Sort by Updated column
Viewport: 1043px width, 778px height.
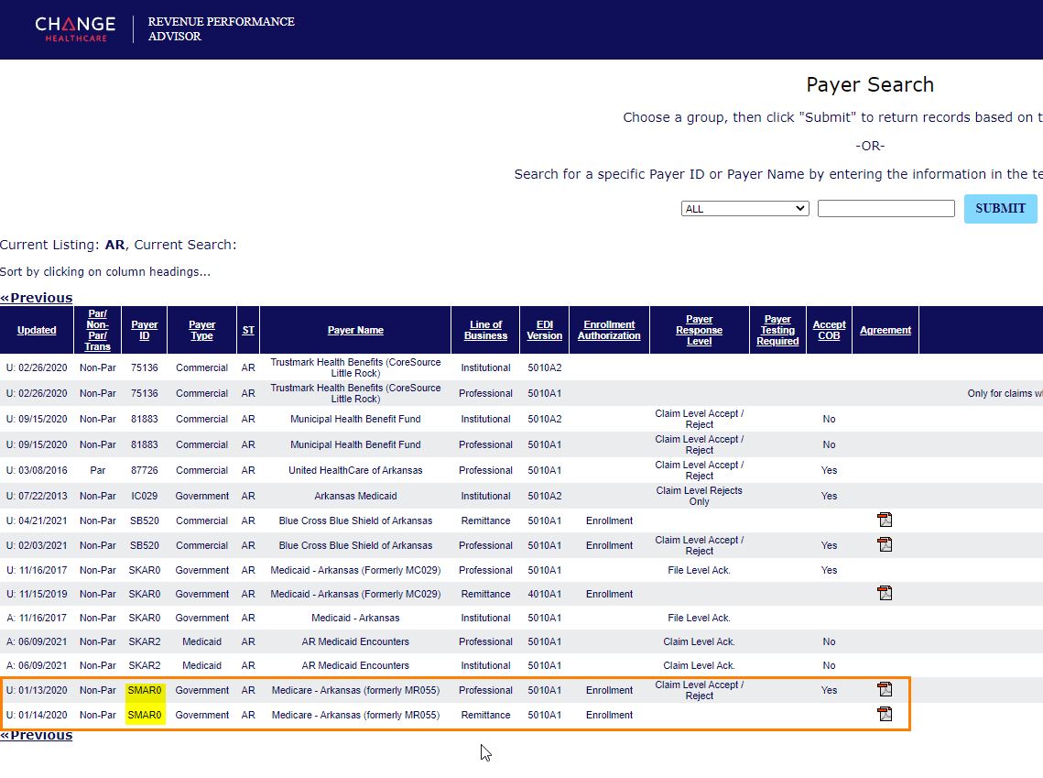pos(37,330)
